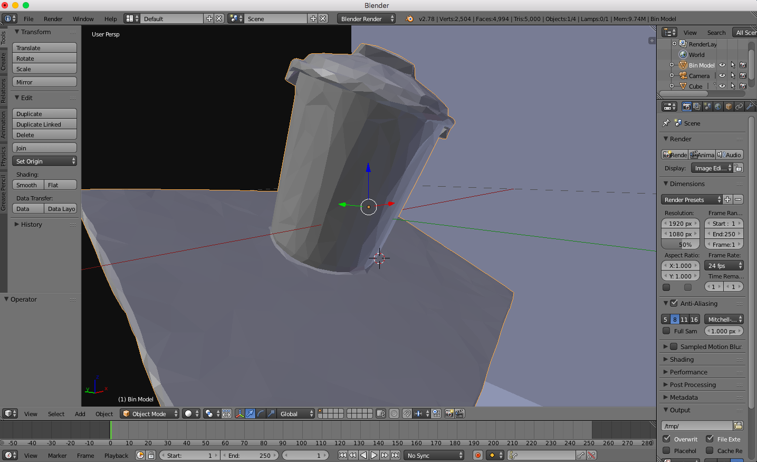757x462 pixels.
Task: Click the rotate manipulator arc icon
Action: [x=261, y=414]
